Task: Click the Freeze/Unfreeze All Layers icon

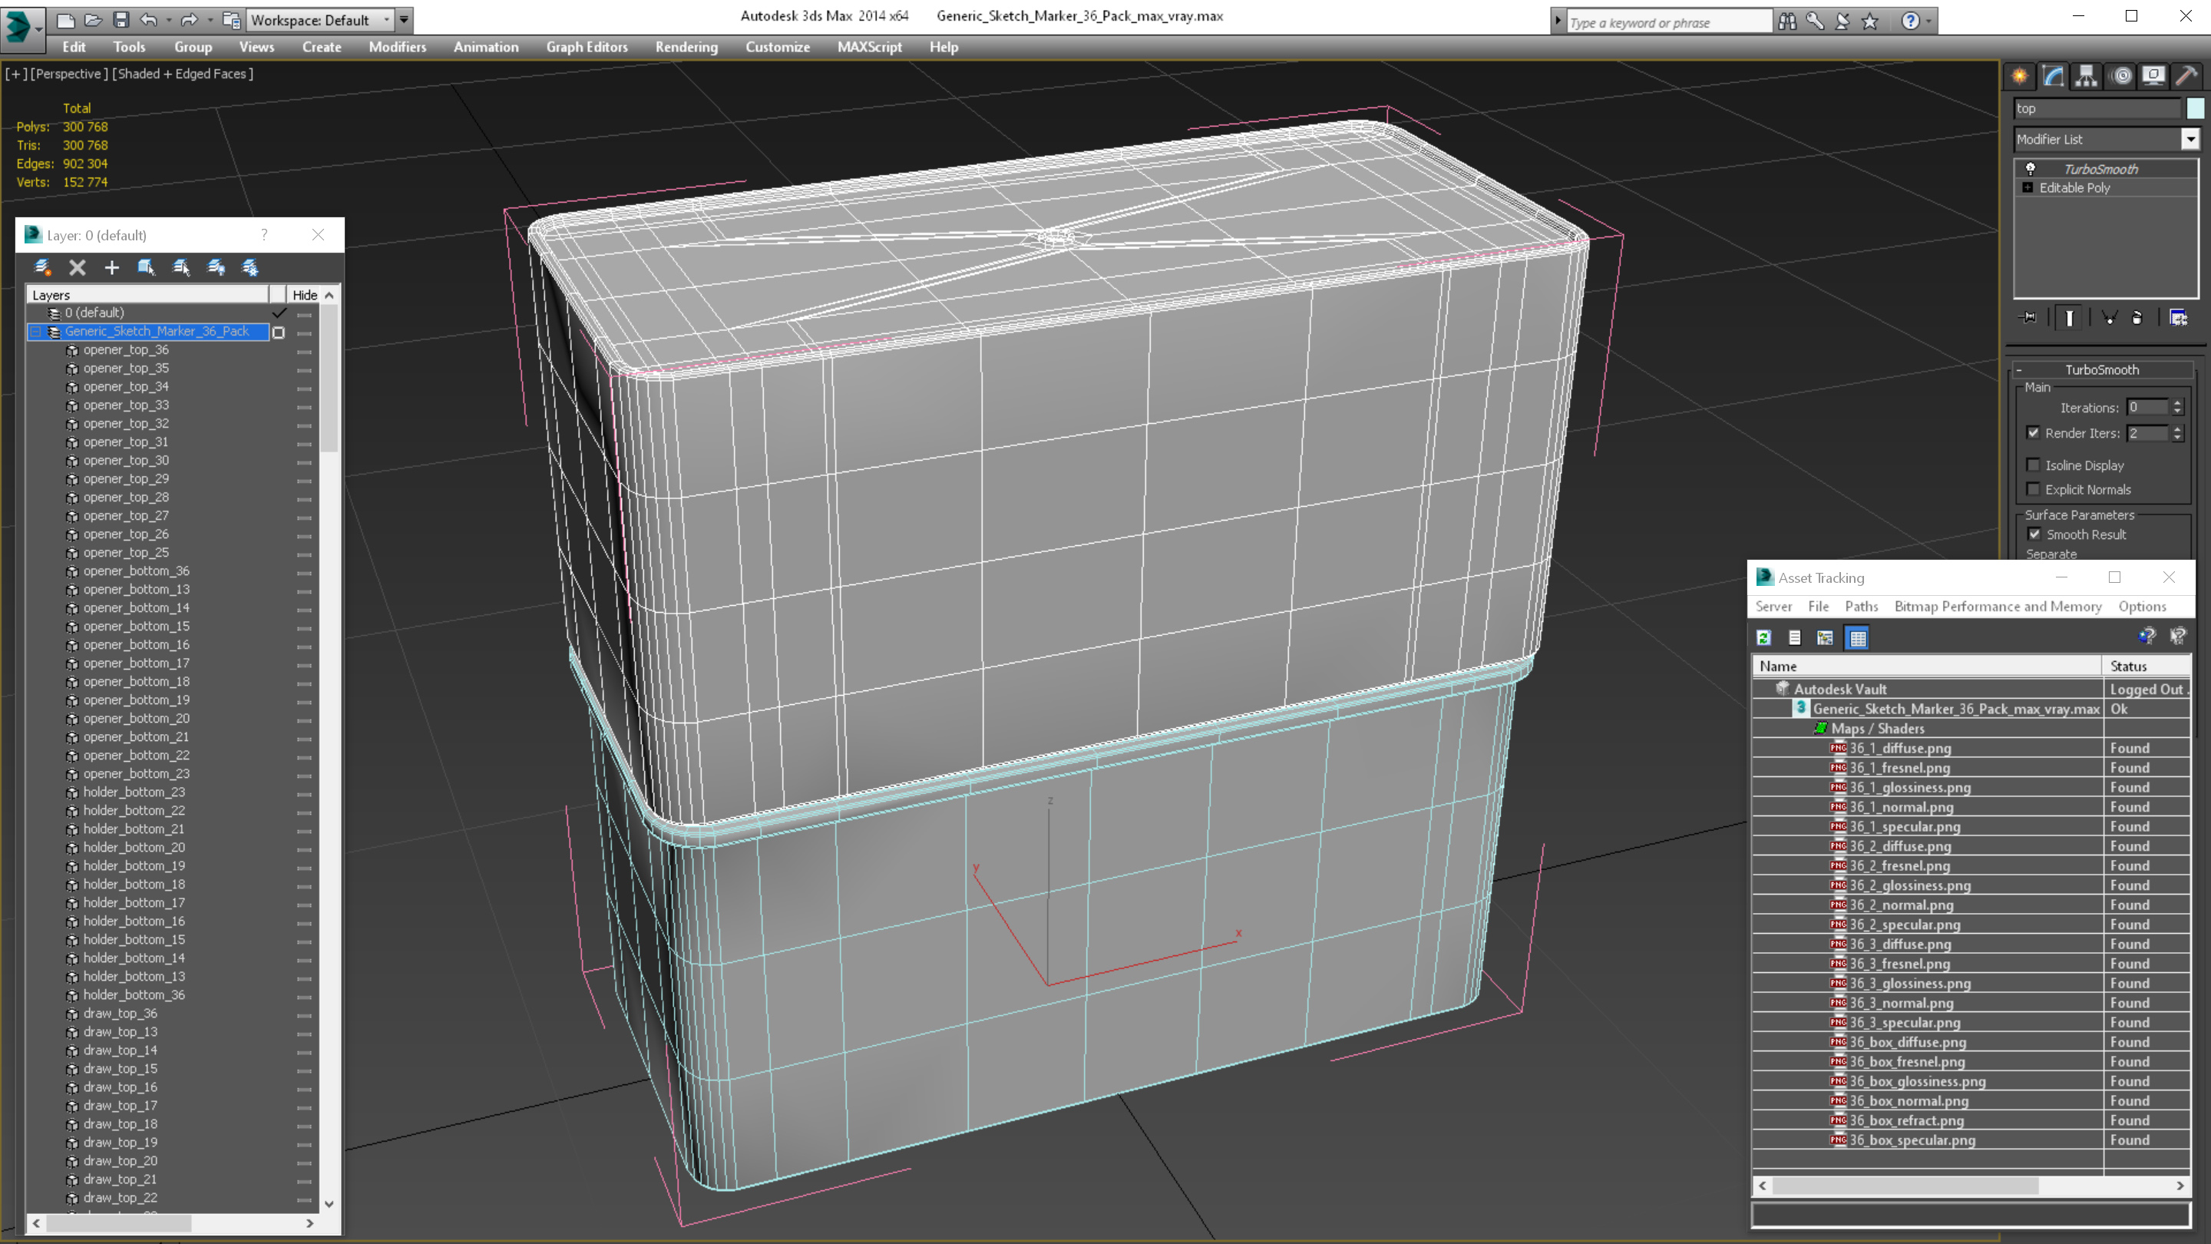Action: tap(250, 268)
